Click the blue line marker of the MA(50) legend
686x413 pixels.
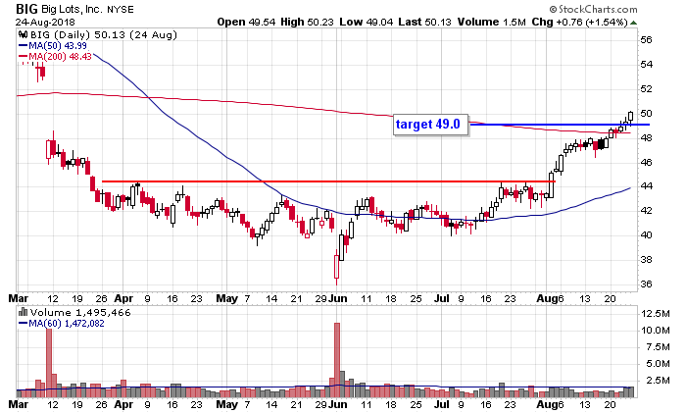(x=24, y=45)
